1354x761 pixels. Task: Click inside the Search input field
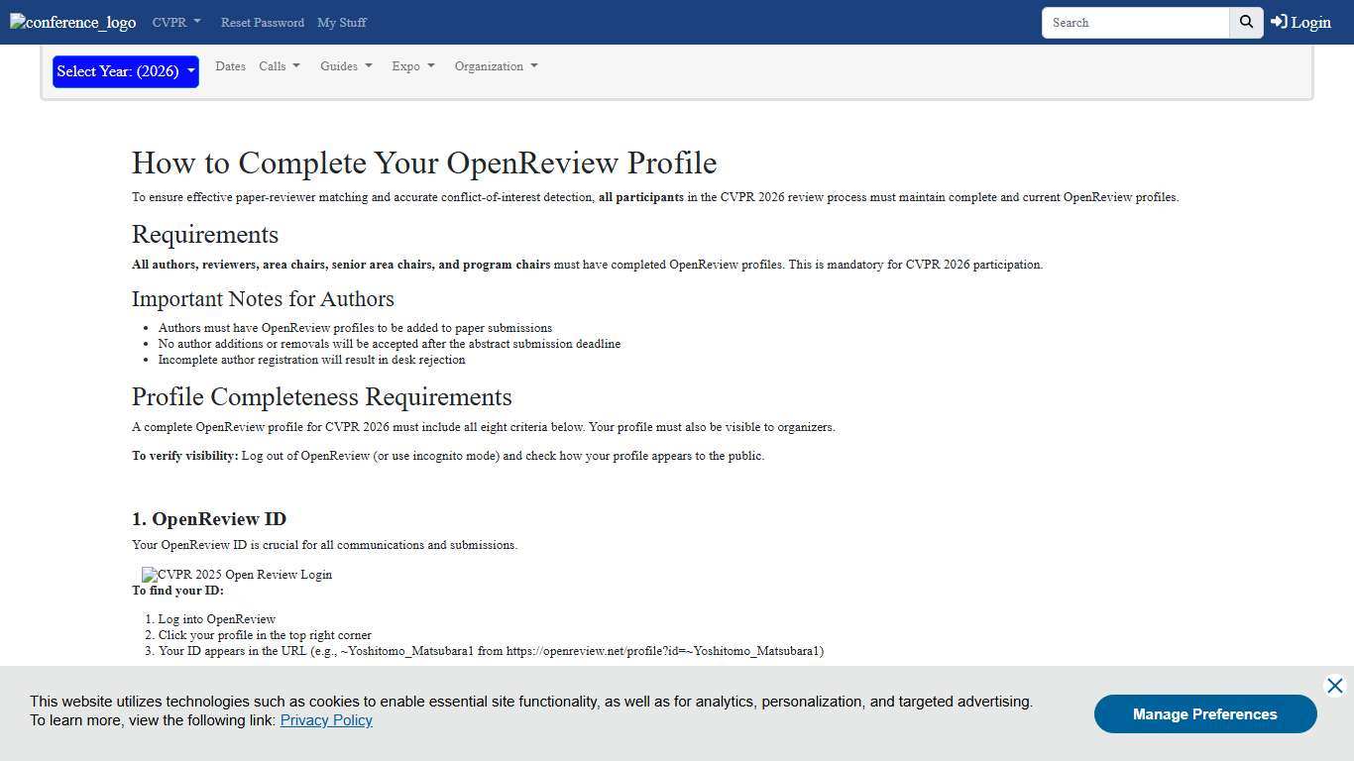pyautogui.click(x=1135, y=22)
